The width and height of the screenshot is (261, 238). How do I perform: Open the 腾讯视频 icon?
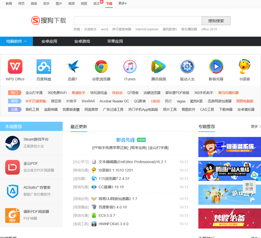pos(158,67)
